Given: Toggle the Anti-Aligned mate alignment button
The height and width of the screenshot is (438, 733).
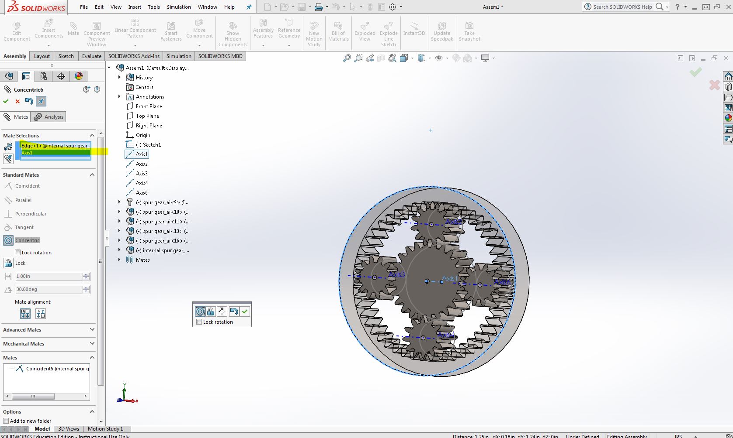Looking at the screenshot, I should pos(41,314).
